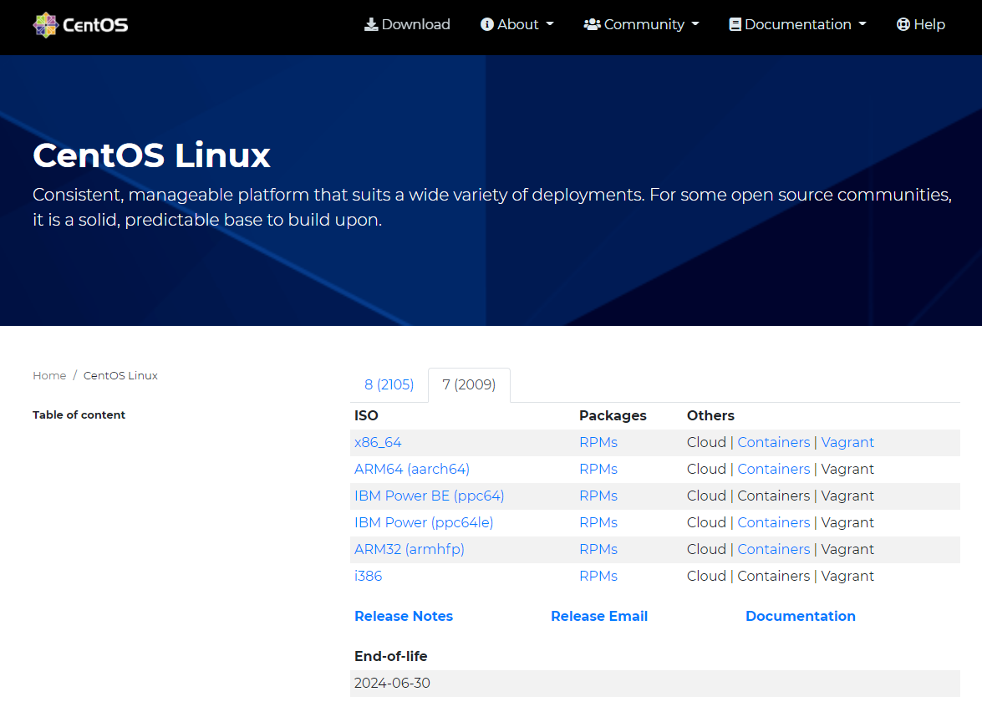Open the Help nav link

[921, 24]
